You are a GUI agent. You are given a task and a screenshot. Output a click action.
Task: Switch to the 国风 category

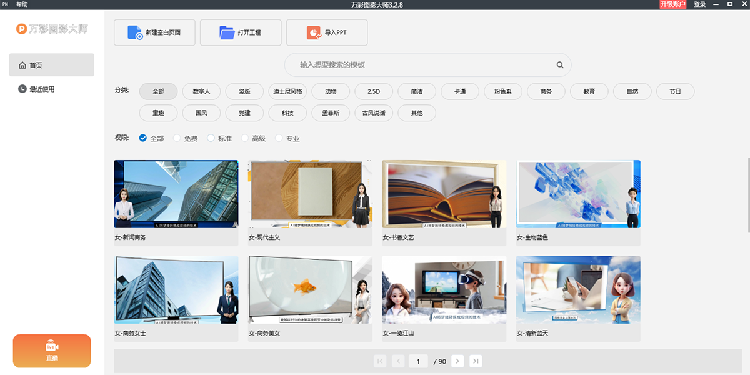tap(201, 113)
